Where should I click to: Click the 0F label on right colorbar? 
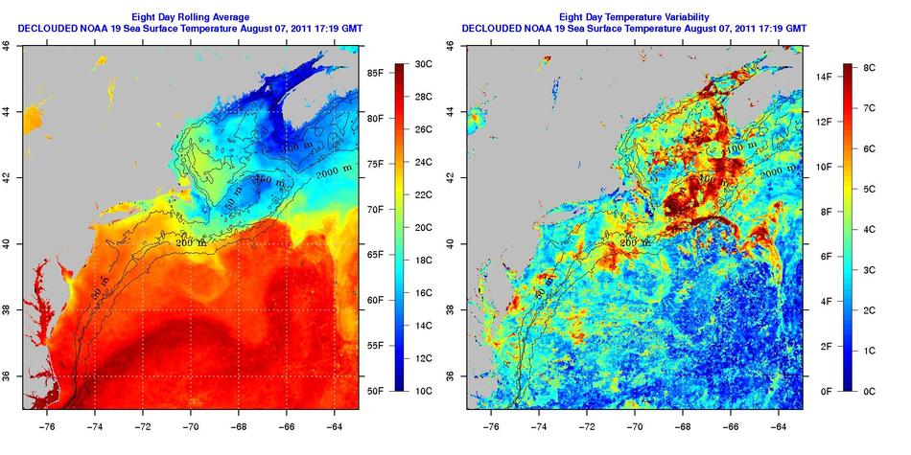[827, 391]
